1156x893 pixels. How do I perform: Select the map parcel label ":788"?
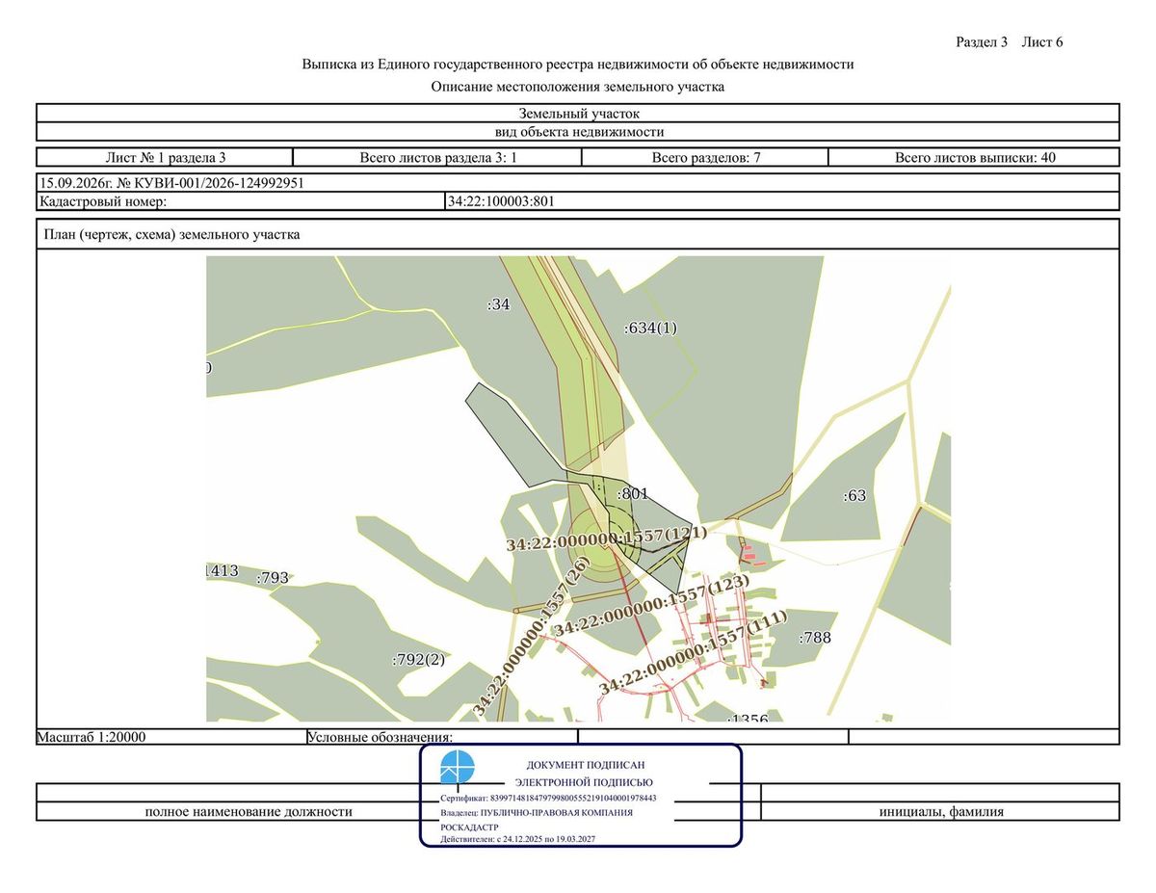tap(815, 637)
